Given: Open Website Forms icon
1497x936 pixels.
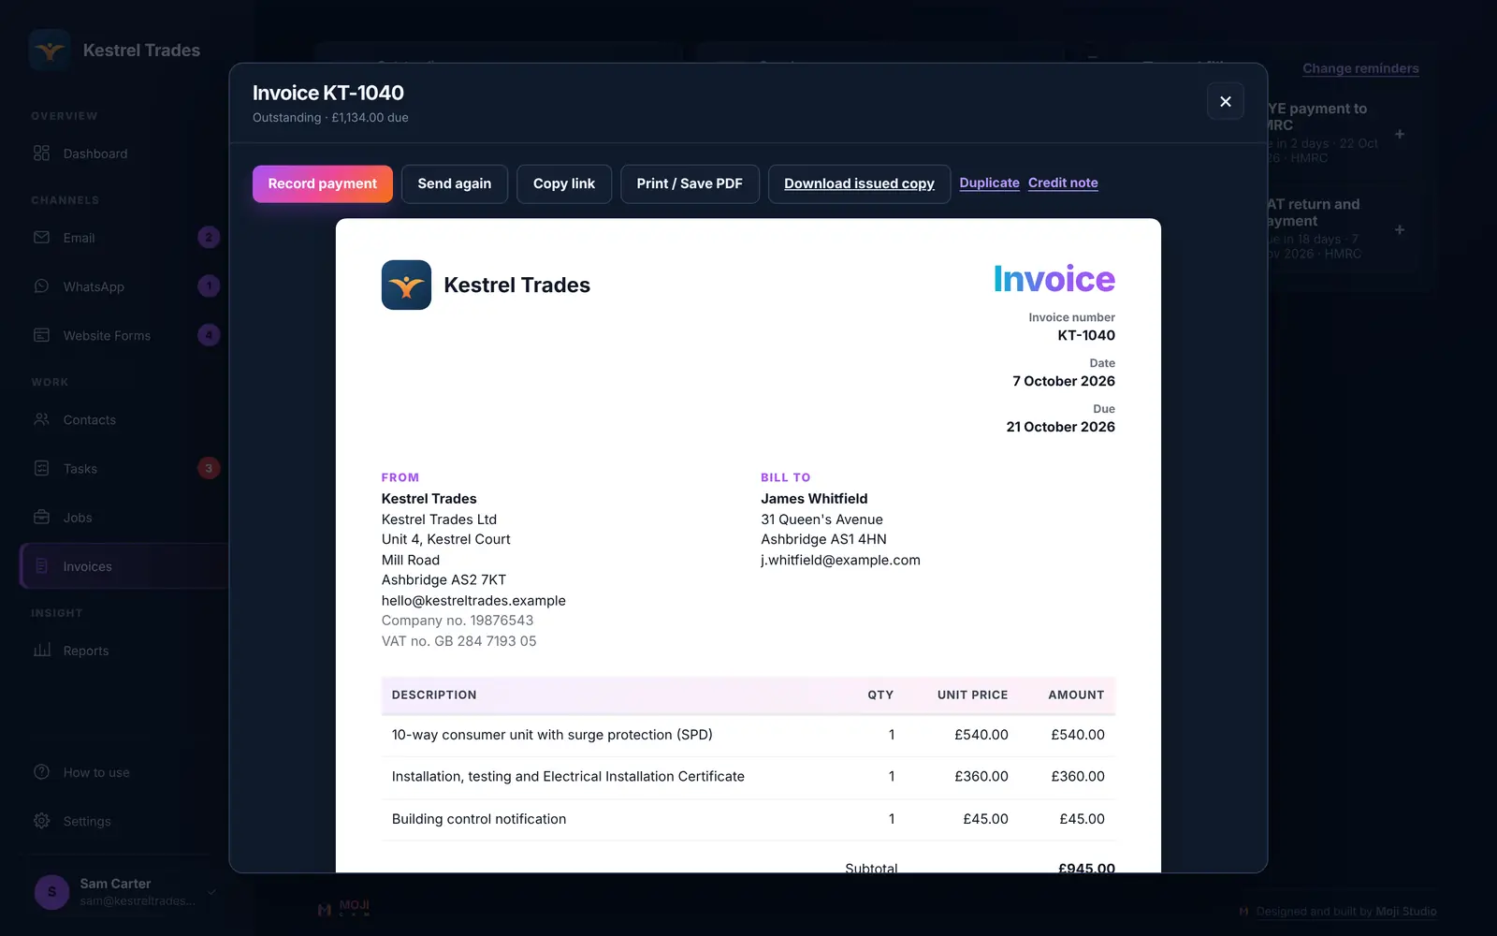Looking at the screenshot, I should (x=41, y=335).
